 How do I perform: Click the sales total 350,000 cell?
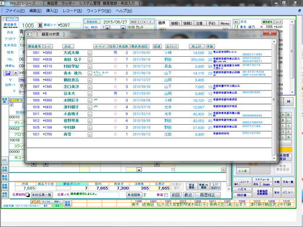coord(198,60)
